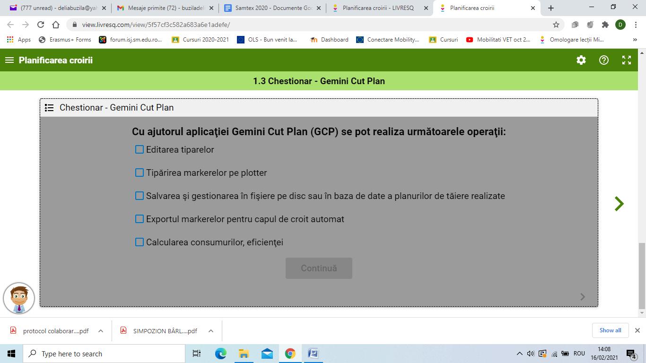
Task: Open the Mobilitati VET oct bookmark
Action: (x=498, y=40)
